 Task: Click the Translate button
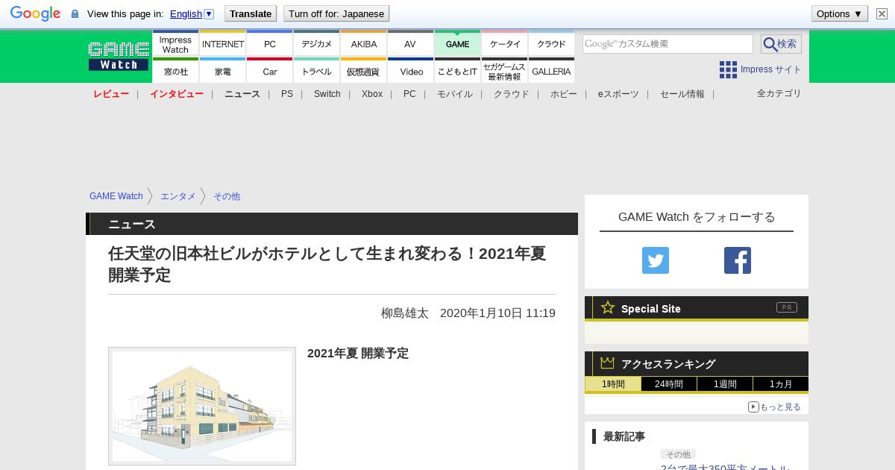251,13
